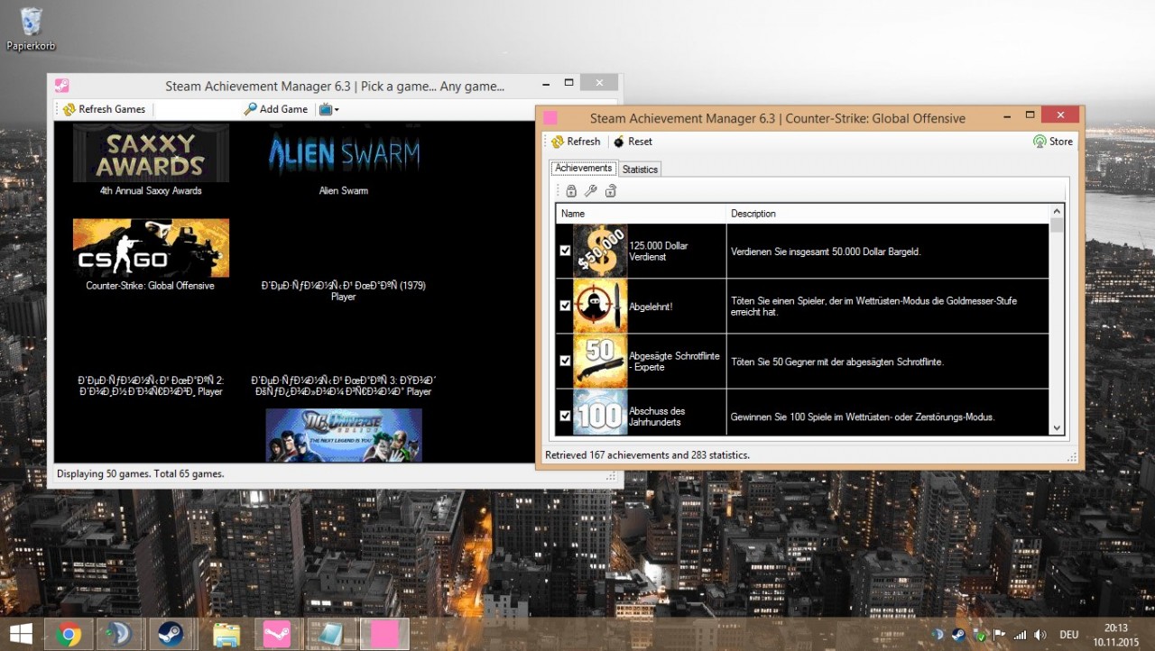Viewport: 1155px width, 651px height.
Task: Click the '50' sawed-off shotgun achievement icon
Action: coord(600,361)
